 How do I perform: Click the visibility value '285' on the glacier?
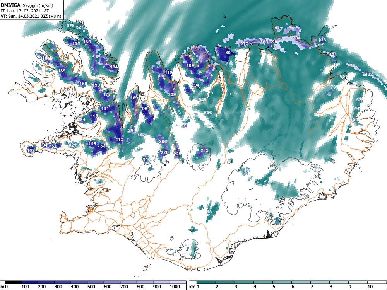tap(204, 150)
